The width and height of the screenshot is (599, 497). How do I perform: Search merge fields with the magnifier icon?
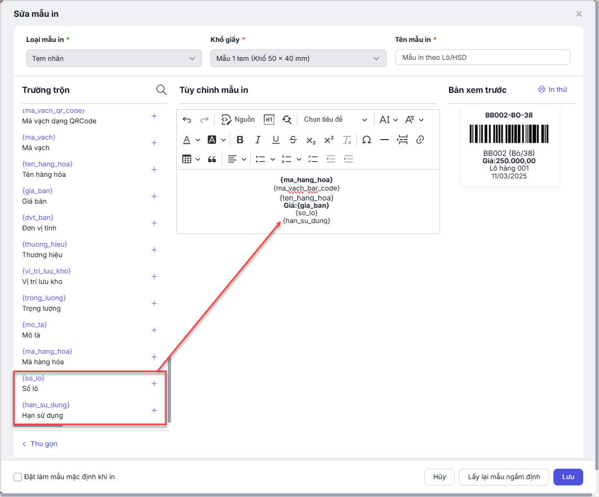pyautogui.click(x=162, y=90)
